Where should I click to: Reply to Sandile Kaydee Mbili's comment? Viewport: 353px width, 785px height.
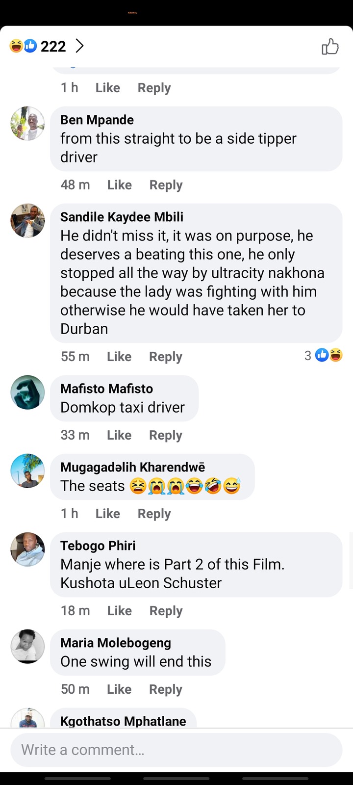(x=165, y=357)
